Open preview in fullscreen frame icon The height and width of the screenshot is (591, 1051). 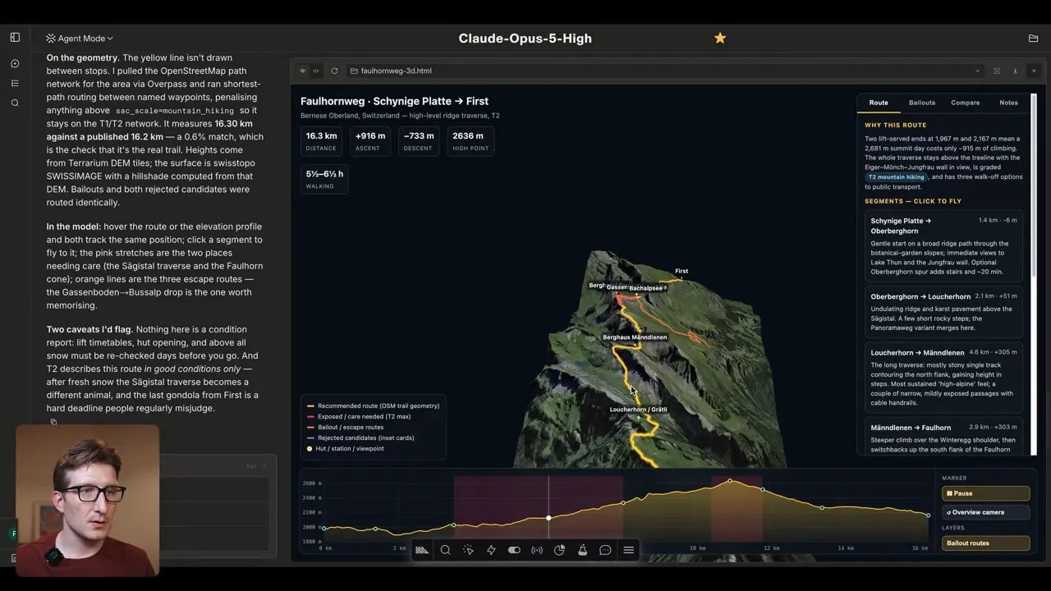997,71
